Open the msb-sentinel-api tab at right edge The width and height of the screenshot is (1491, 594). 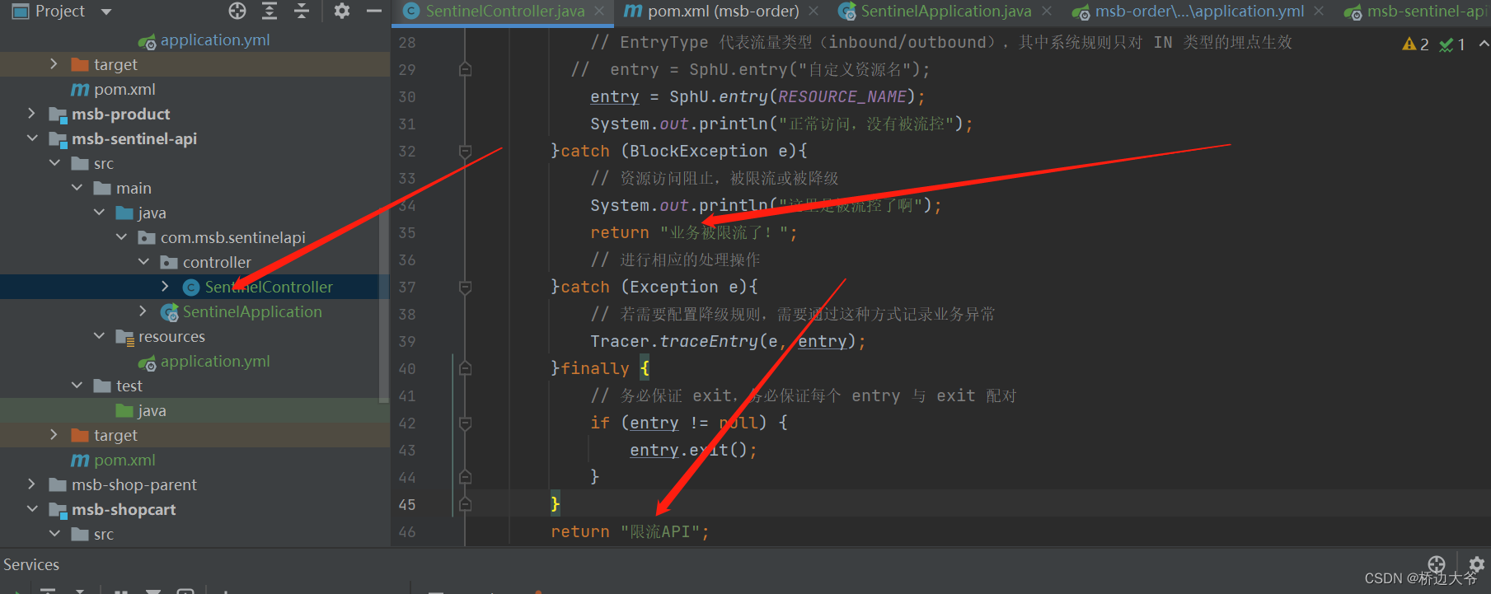[1416, 12]
